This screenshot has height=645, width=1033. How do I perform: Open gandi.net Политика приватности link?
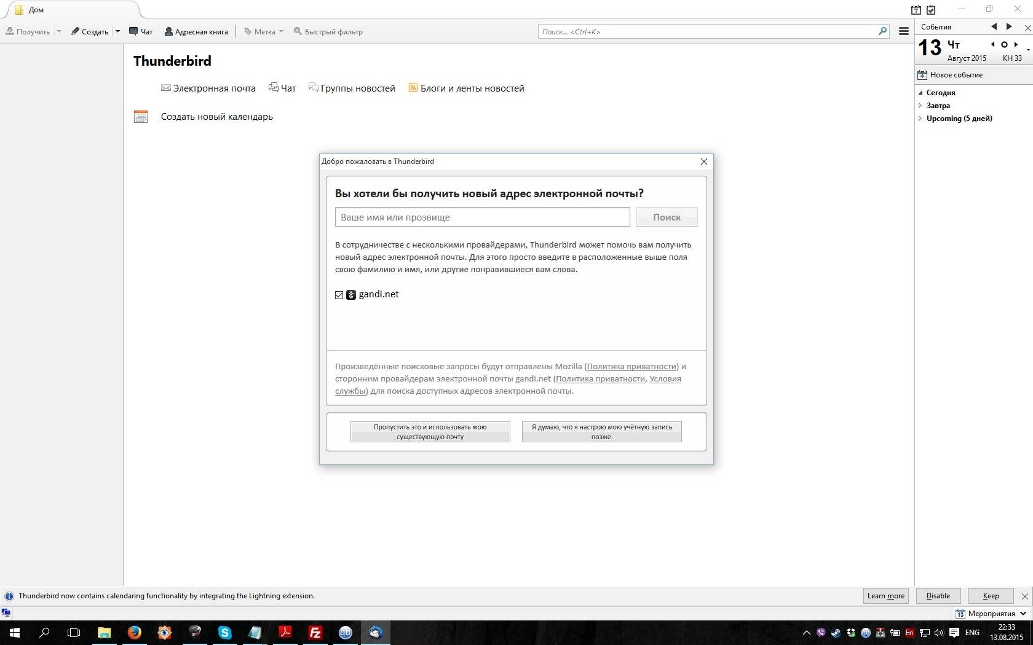(x=600, y=379)
